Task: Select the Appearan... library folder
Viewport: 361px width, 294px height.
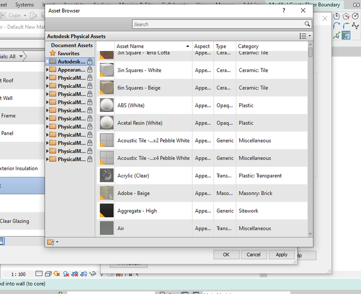Action: [x=71, y=69]
